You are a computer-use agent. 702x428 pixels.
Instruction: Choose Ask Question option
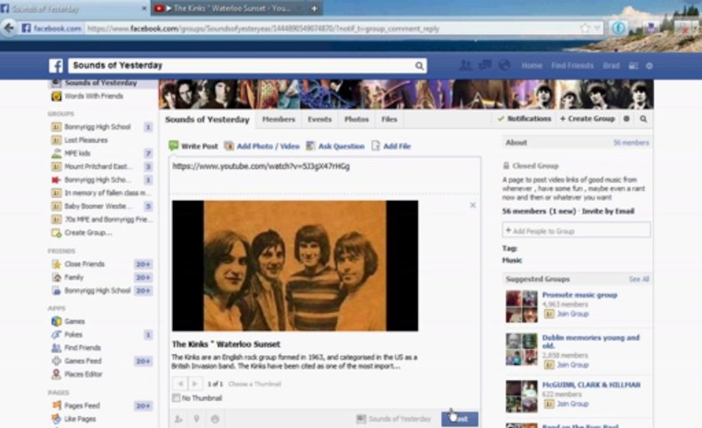coord(336,146)
